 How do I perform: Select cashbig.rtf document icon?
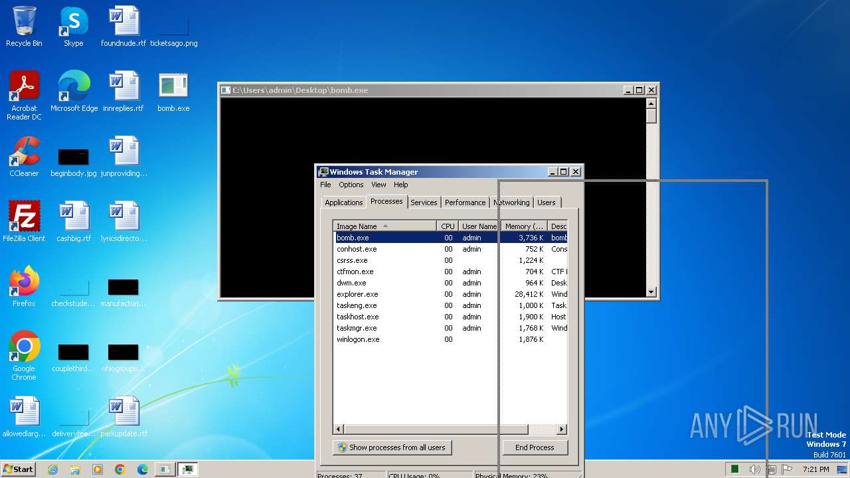tap(74, 222)
